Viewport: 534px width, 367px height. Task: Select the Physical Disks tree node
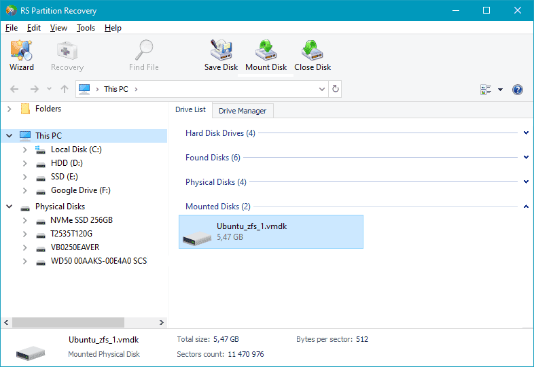coord(60,207)
